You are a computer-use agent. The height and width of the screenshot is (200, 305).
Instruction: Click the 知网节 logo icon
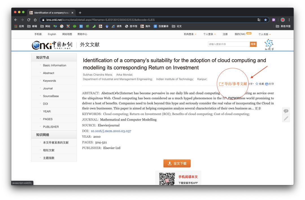269,45
